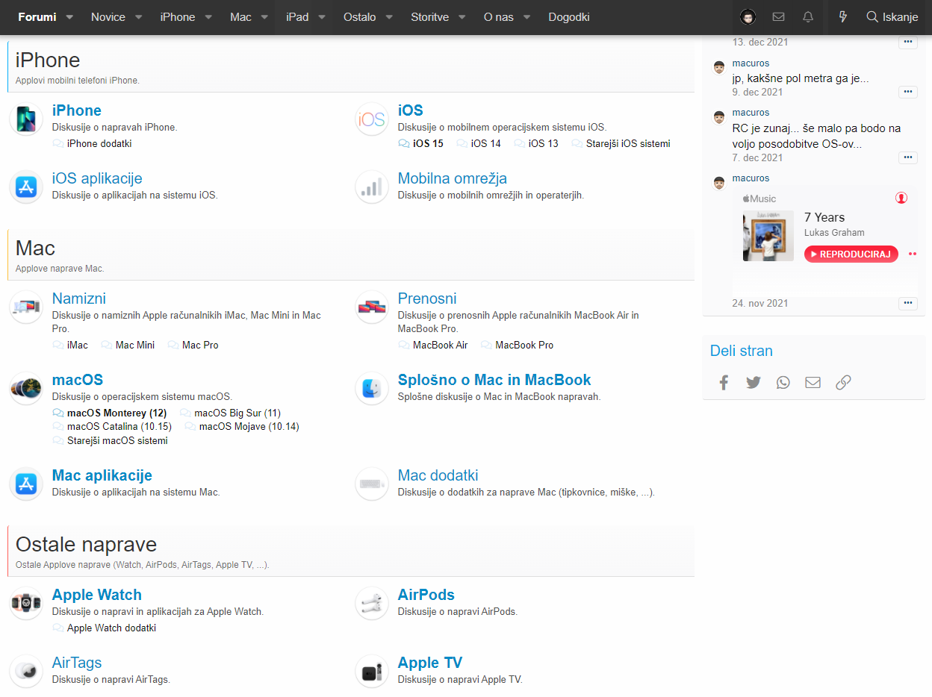Click the 7 Years album artwork
Viewport: 932px width, 697px height.
(768, 236)
